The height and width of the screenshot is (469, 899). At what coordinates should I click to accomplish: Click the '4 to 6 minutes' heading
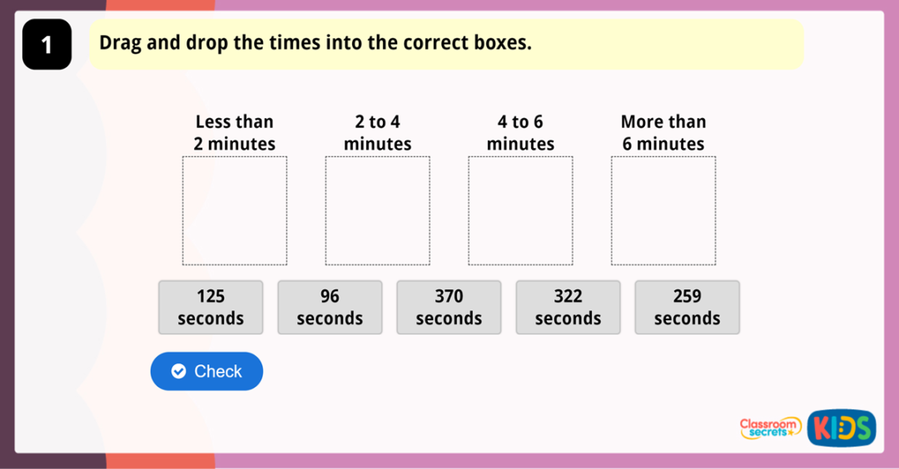[520, 133]
